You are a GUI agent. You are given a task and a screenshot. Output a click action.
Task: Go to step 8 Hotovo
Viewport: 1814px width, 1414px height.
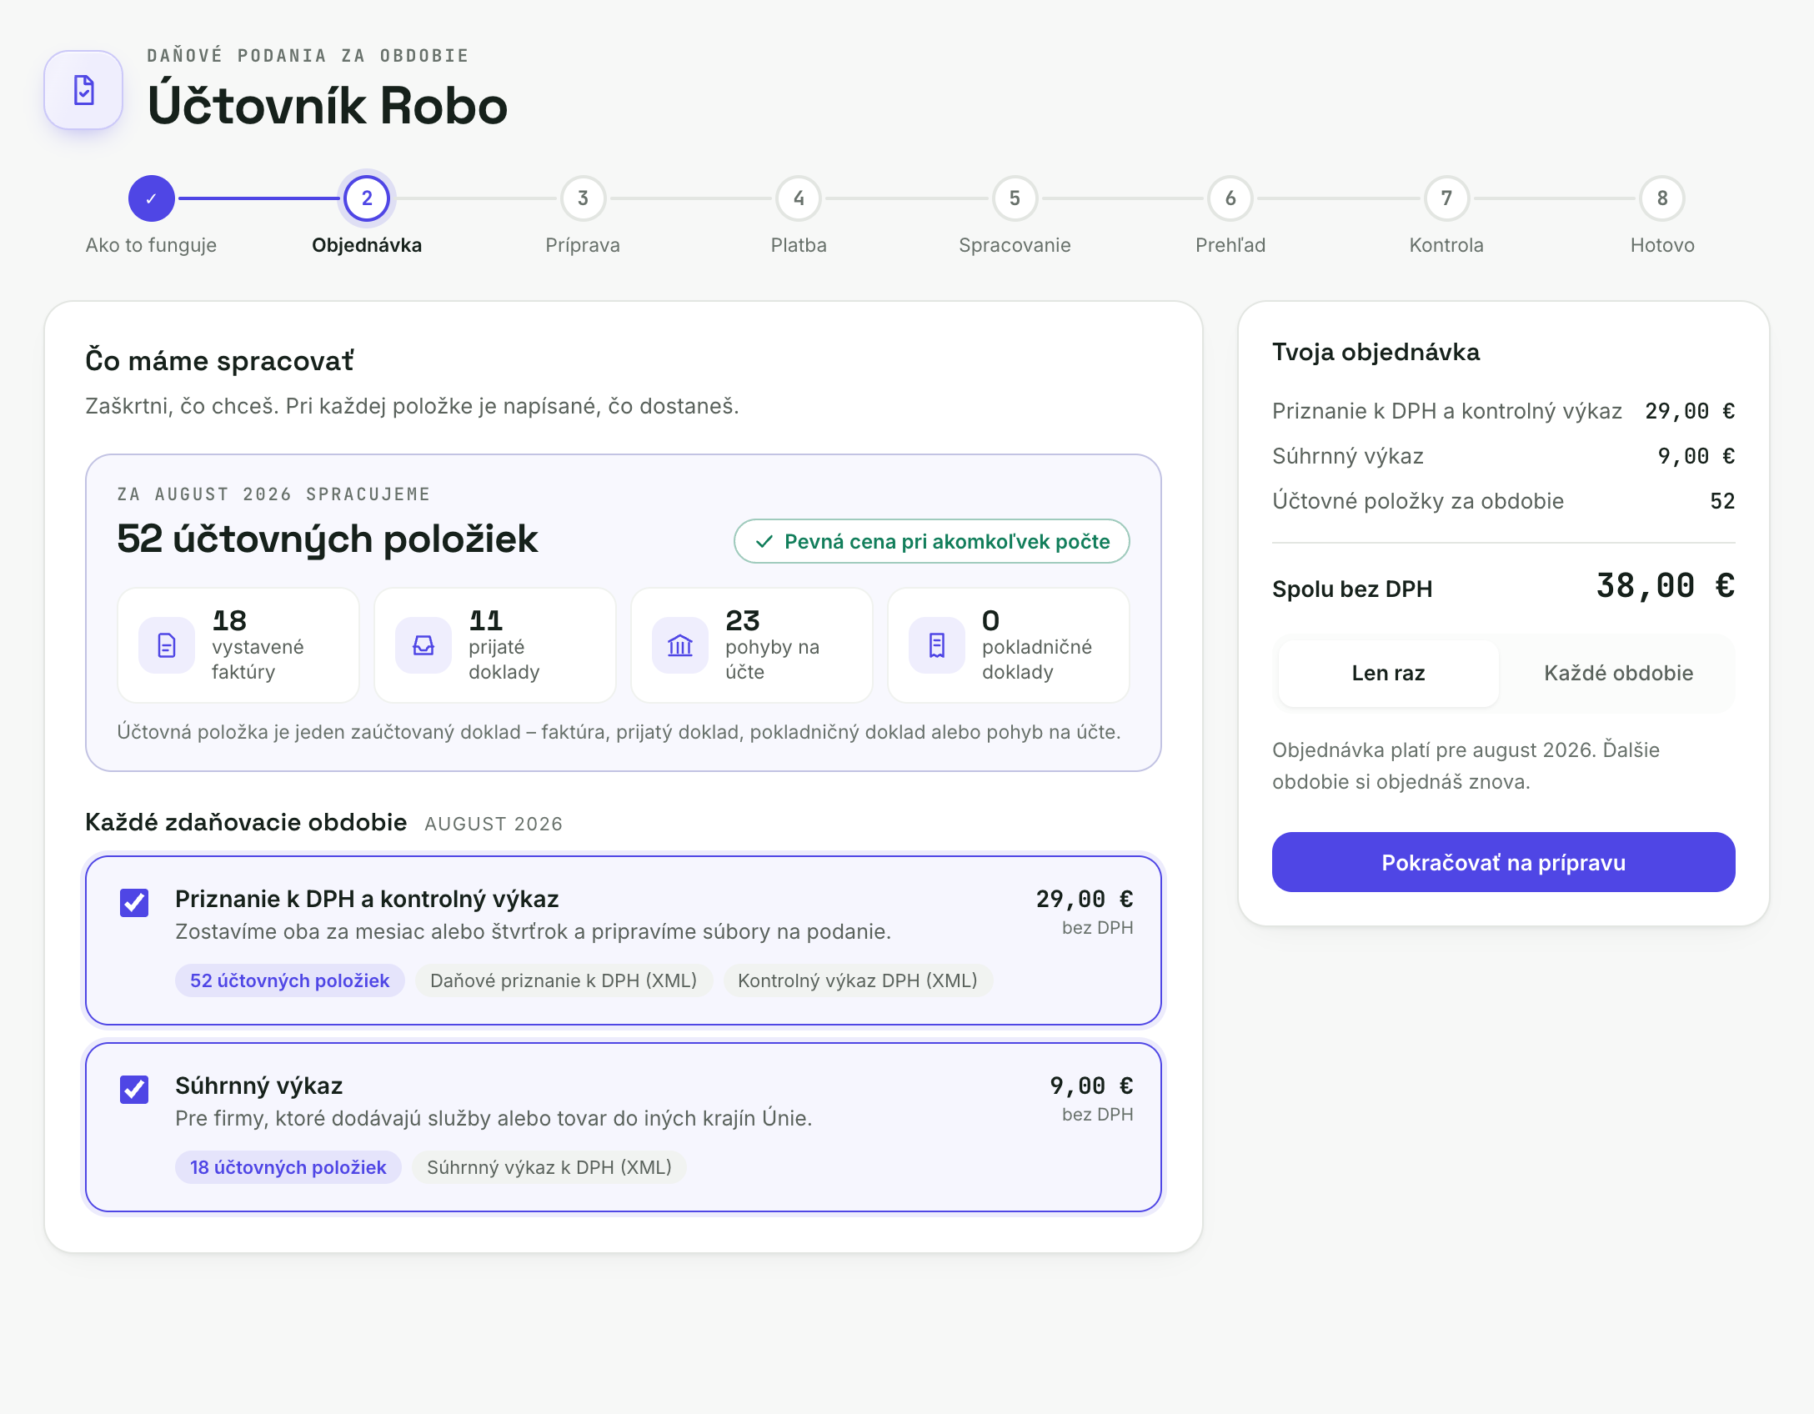click(x=1662, y=198)
